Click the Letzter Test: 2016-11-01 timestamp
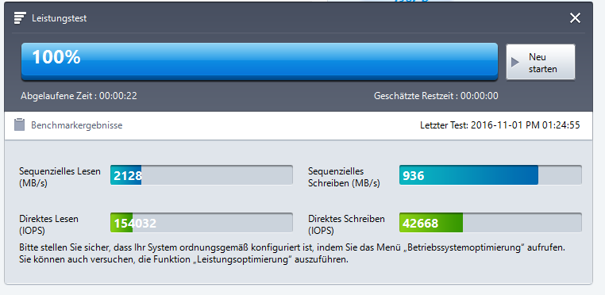Image resolution: width=605 pixels, height=295 pixels. [x=499, y=125]
